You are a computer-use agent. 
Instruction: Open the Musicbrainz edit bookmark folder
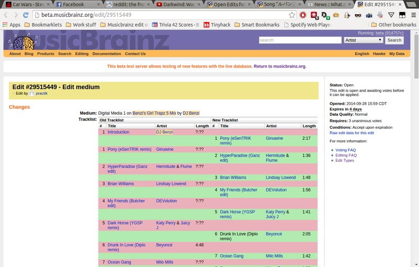124,25
